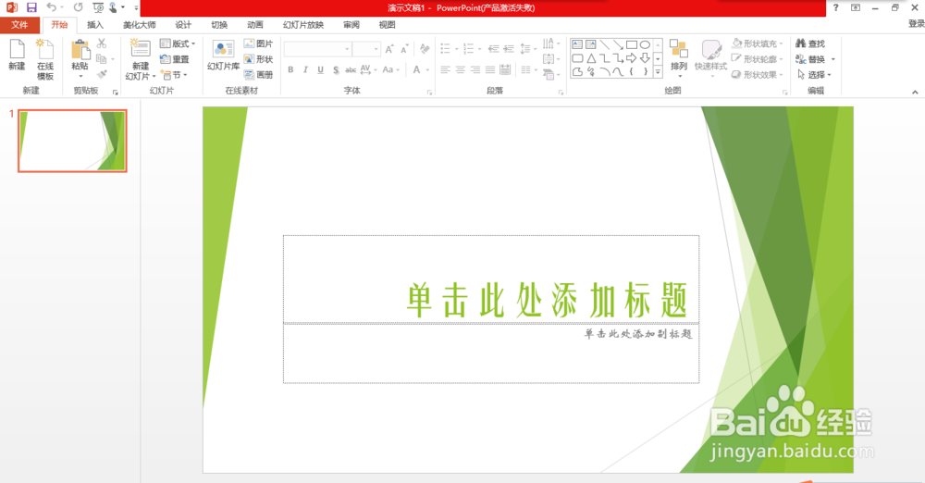
Task: Open PowerPoint help question mark
Action: pos(836,7)
